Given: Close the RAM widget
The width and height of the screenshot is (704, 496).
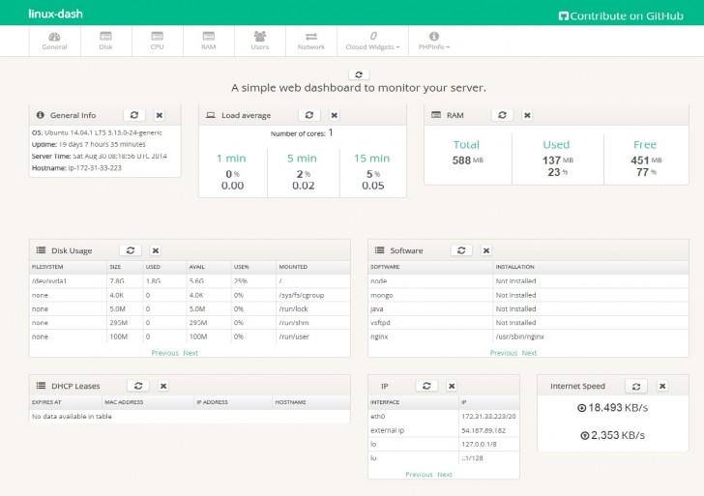Looking at the screenshot, I should pyautogui.click(x=527, y=115).
